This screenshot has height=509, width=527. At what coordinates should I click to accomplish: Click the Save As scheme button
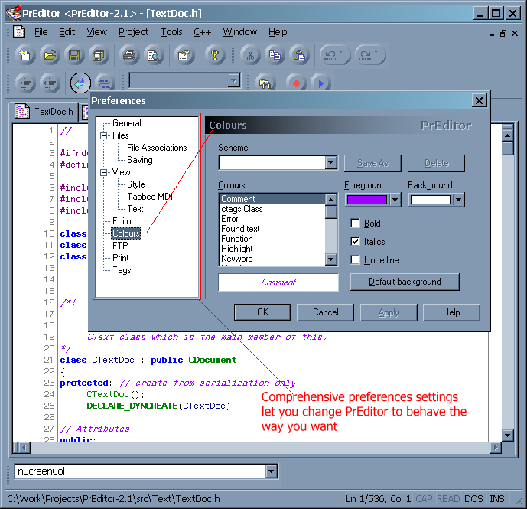tap(372, 163)
